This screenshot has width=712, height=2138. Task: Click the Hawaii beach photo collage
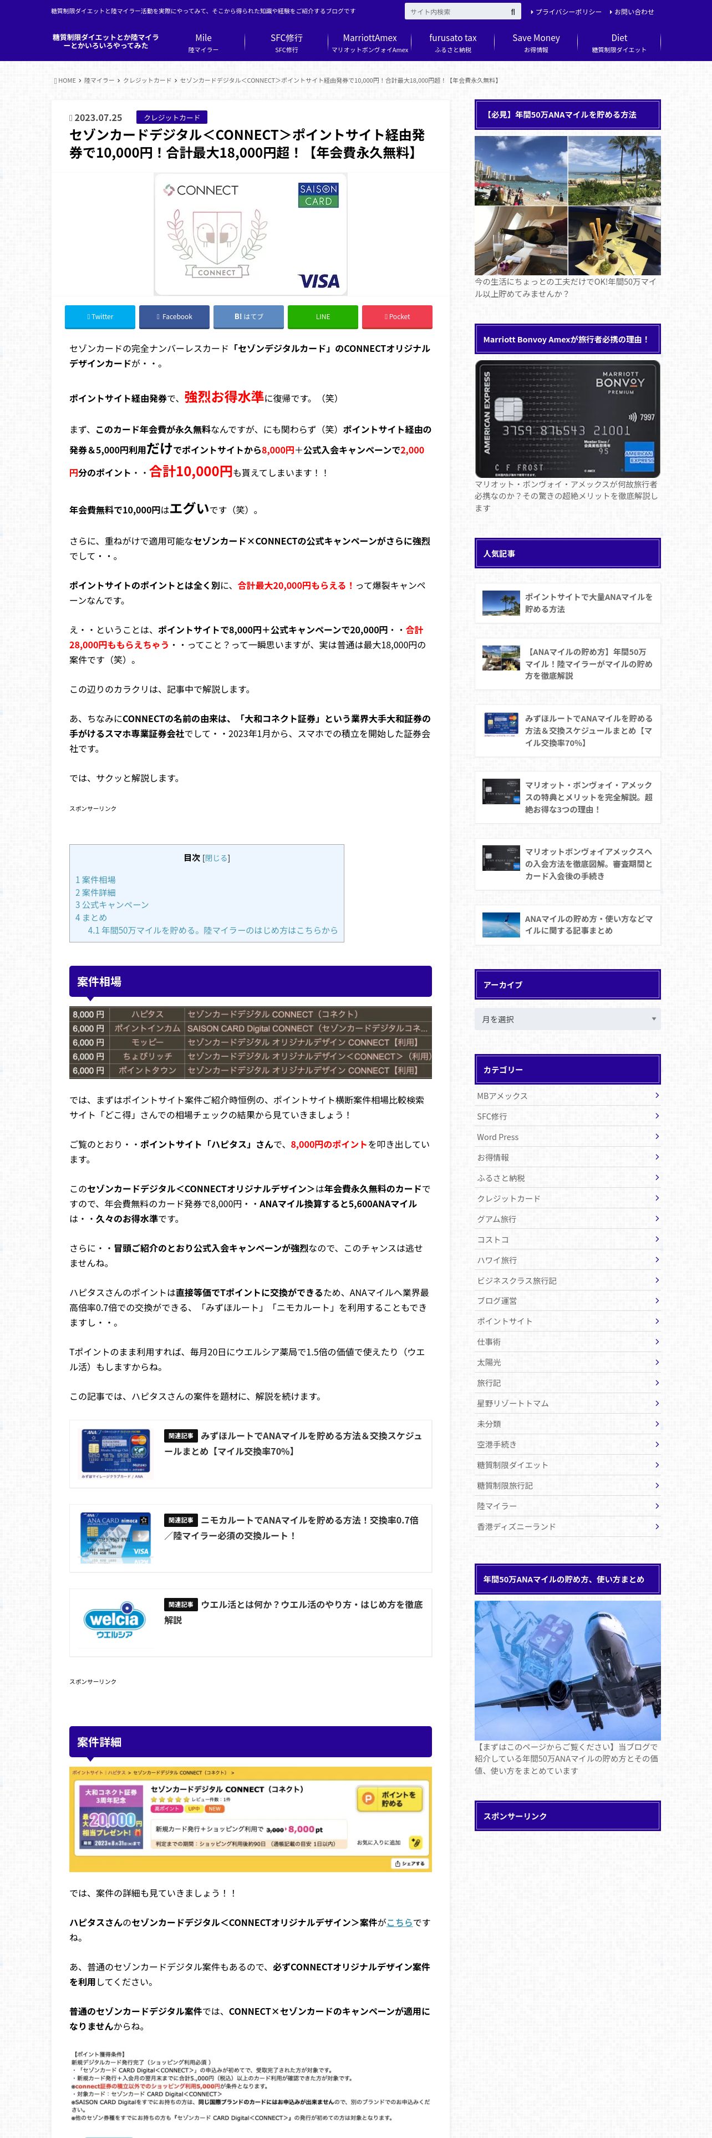tap(567, 206)
